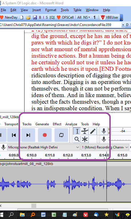Open the File menu in Word
Viewport: 131px width, 219px height.
click(3, 10)
